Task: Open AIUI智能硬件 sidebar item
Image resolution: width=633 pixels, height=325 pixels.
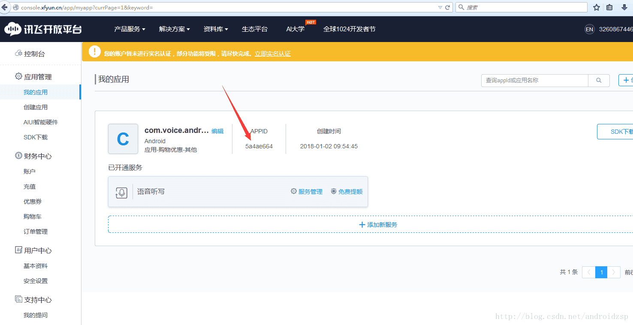Action: click(41, 122)
